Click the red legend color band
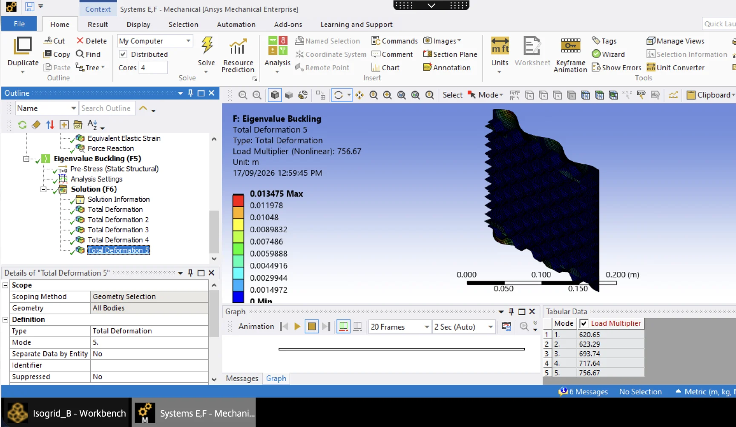Image resolution: width=736 pixels, height=427 pixels. point(238,200)
